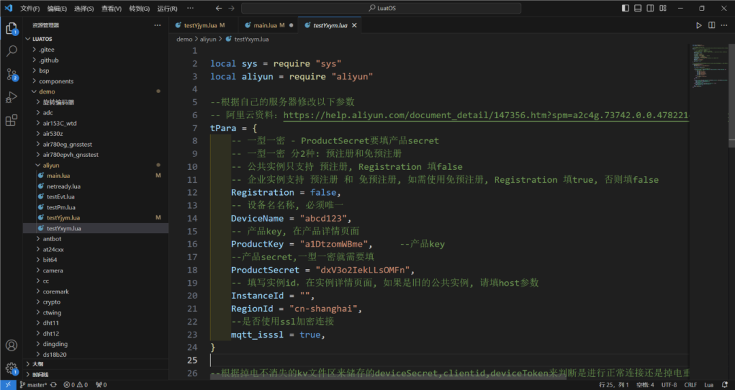Image resolution: width=735 pixels, height=390 pixels.
Task: Open the 文件(F) menu
Action: point(30,8)
